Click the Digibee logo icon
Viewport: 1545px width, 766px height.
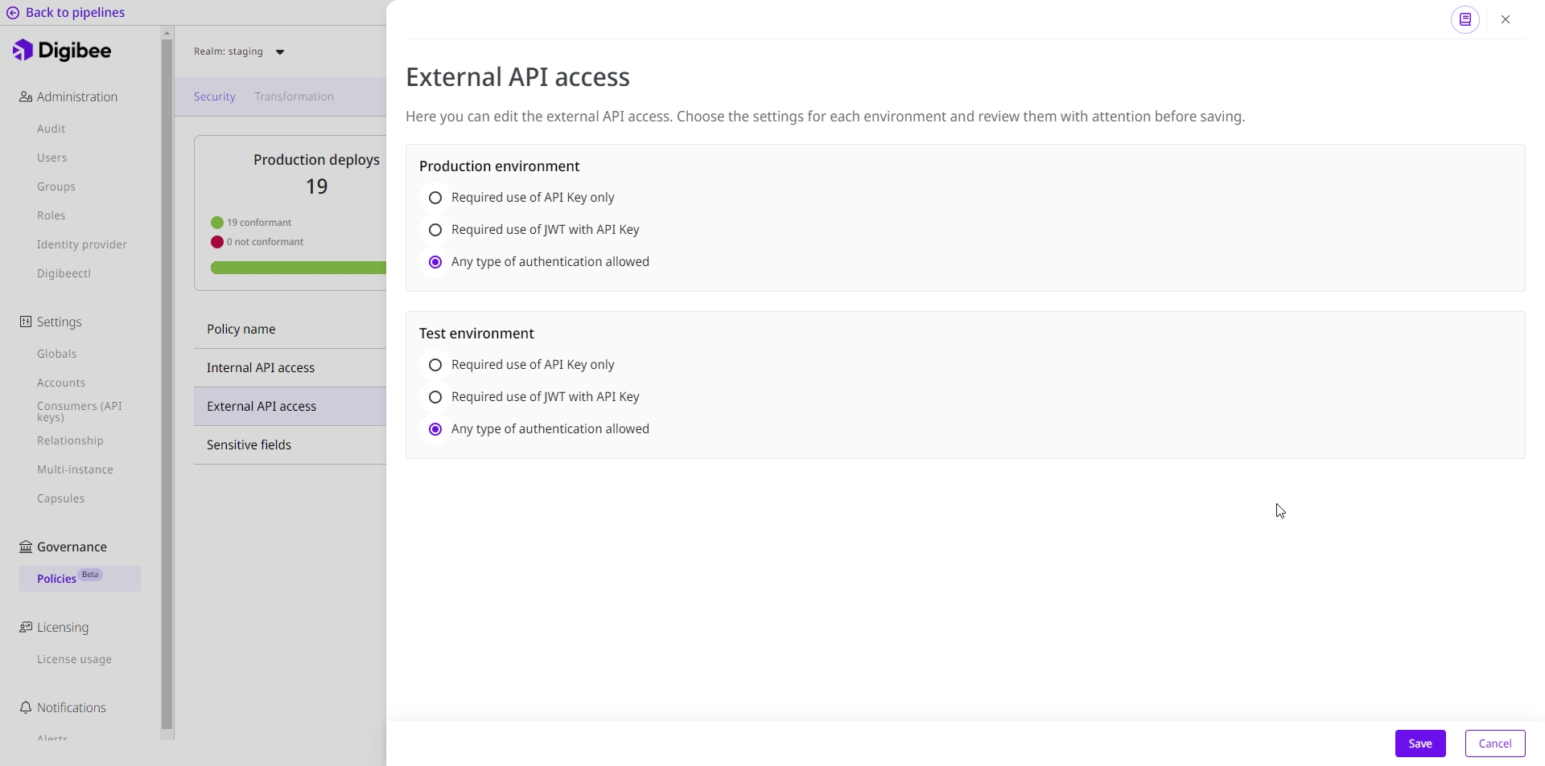coord(23,51)
